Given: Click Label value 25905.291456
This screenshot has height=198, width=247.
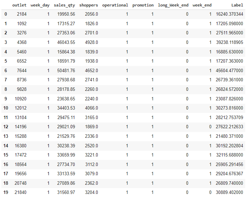Looking at the screenshot, I should (x=229, y=164).
